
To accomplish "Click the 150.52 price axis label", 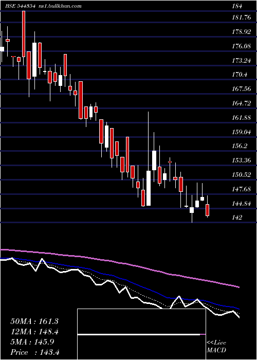I will pyautogui.click(x=242, y=175).
